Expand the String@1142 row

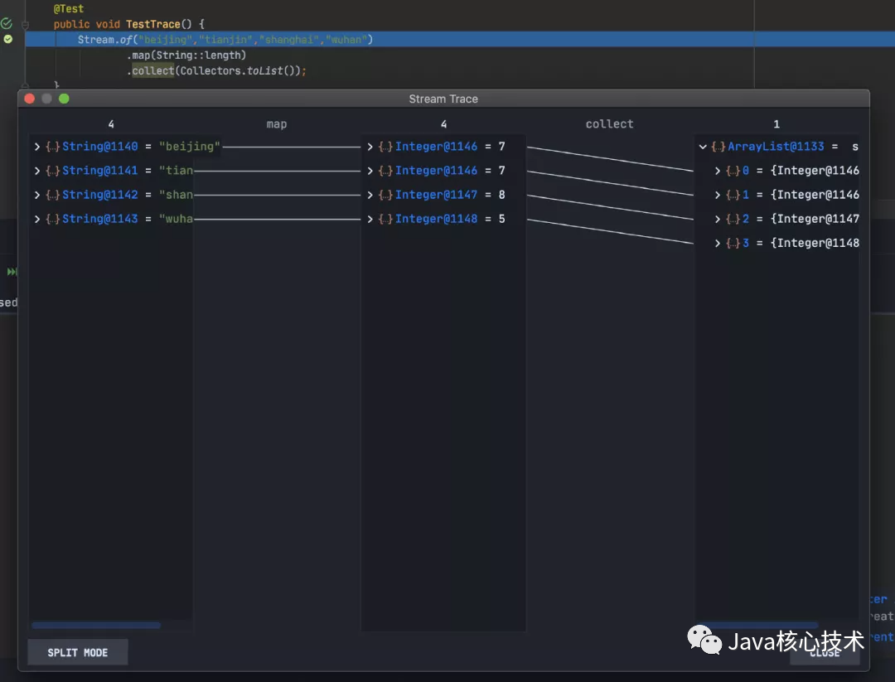pyautogui.click(x=37, y=195)
